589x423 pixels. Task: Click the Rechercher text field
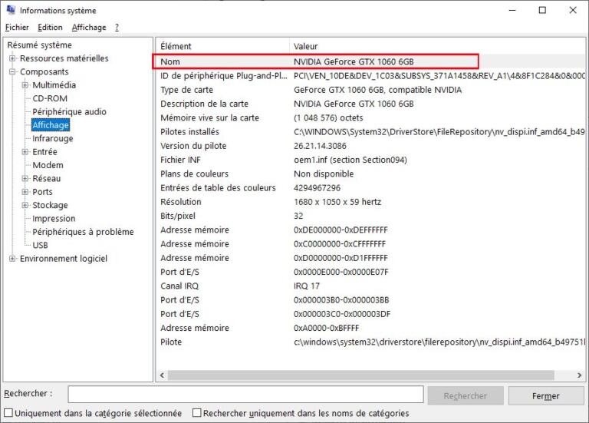pos(245,395)
